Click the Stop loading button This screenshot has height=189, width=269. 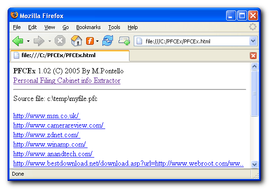(60, 41)
